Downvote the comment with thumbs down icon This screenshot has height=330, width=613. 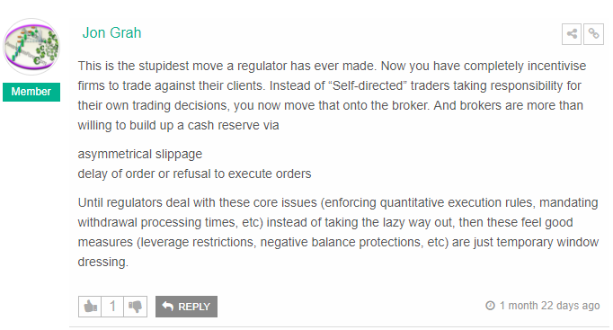(135, 306)
